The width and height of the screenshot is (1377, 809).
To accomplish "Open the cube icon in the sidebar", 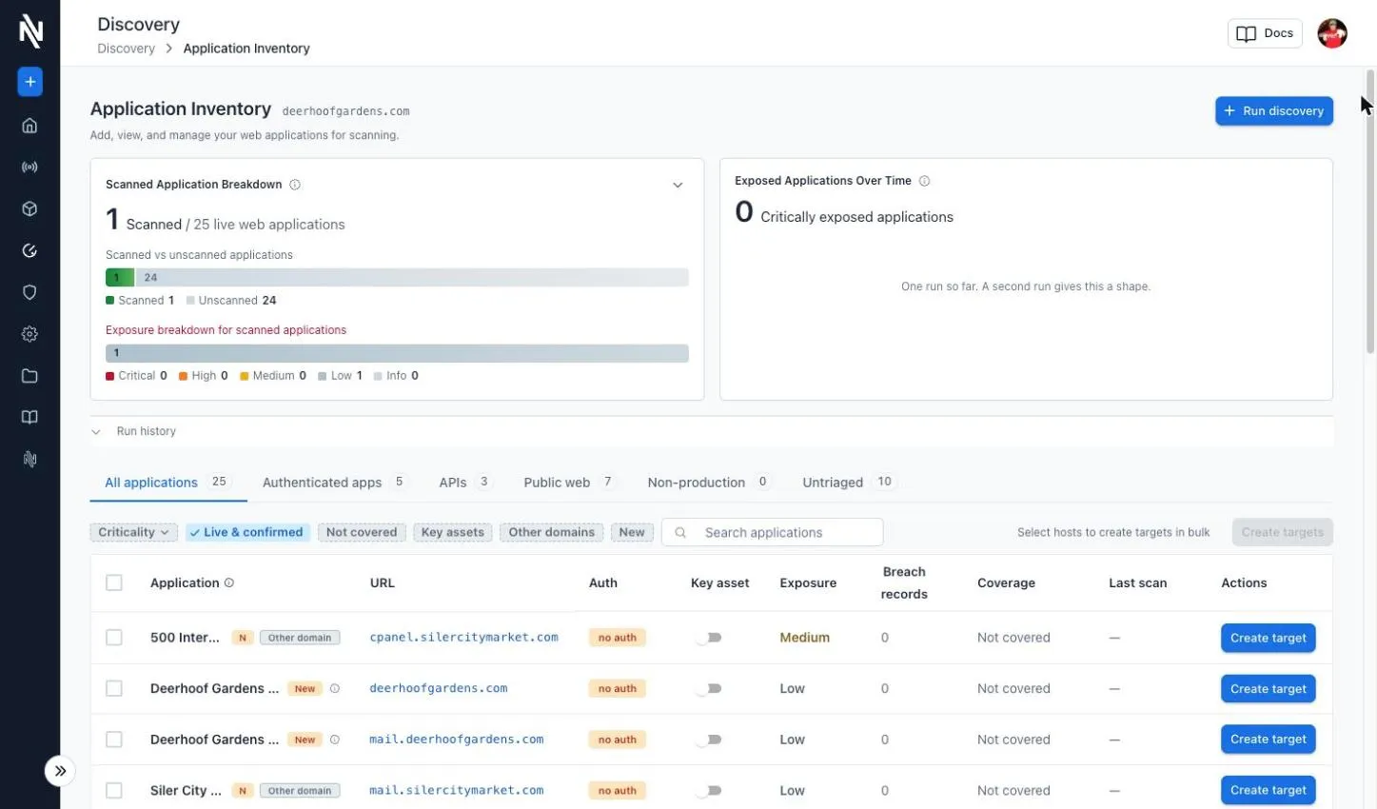I will (x=30, y=209).
